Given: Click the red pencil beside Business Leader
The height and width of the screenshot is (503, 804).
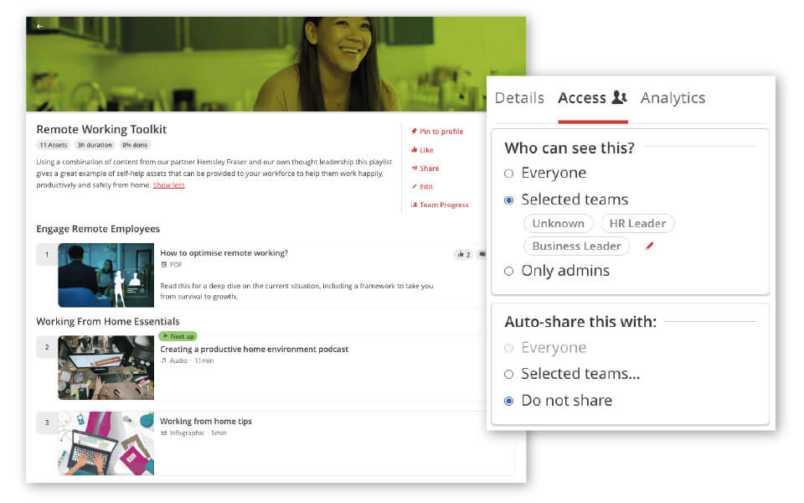Looking at the screenshot, I should tap(649, 246).
